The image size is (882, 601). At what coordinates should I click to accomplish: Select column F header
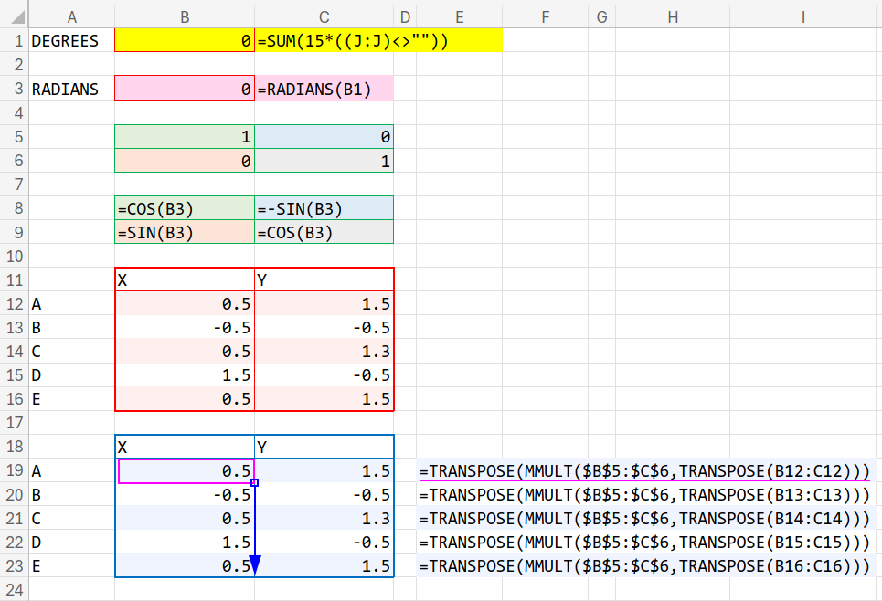[x=545, y=16]
